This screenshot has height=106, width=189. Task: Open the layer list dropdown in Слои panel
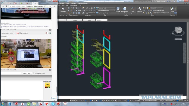tap(153, 8)
